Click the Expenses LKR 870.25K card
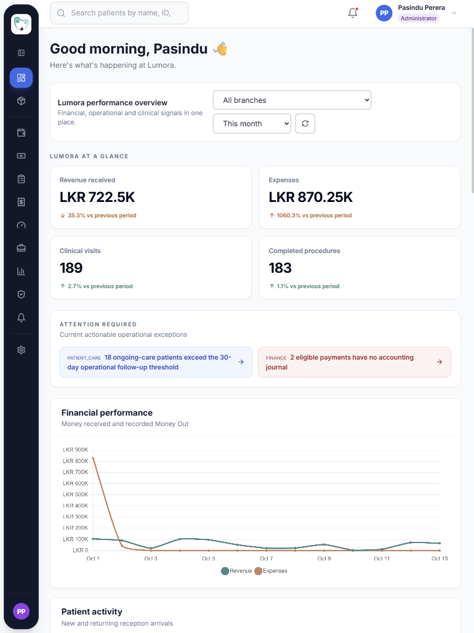474x633 pixels. click(x=360, y=198)
